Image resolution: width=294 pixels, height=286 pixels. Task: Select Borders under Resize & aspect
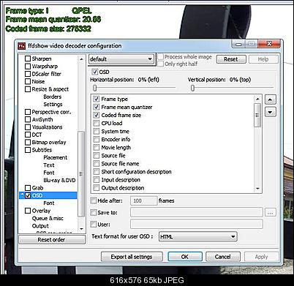pyautogui.click(x=53, y=97)
